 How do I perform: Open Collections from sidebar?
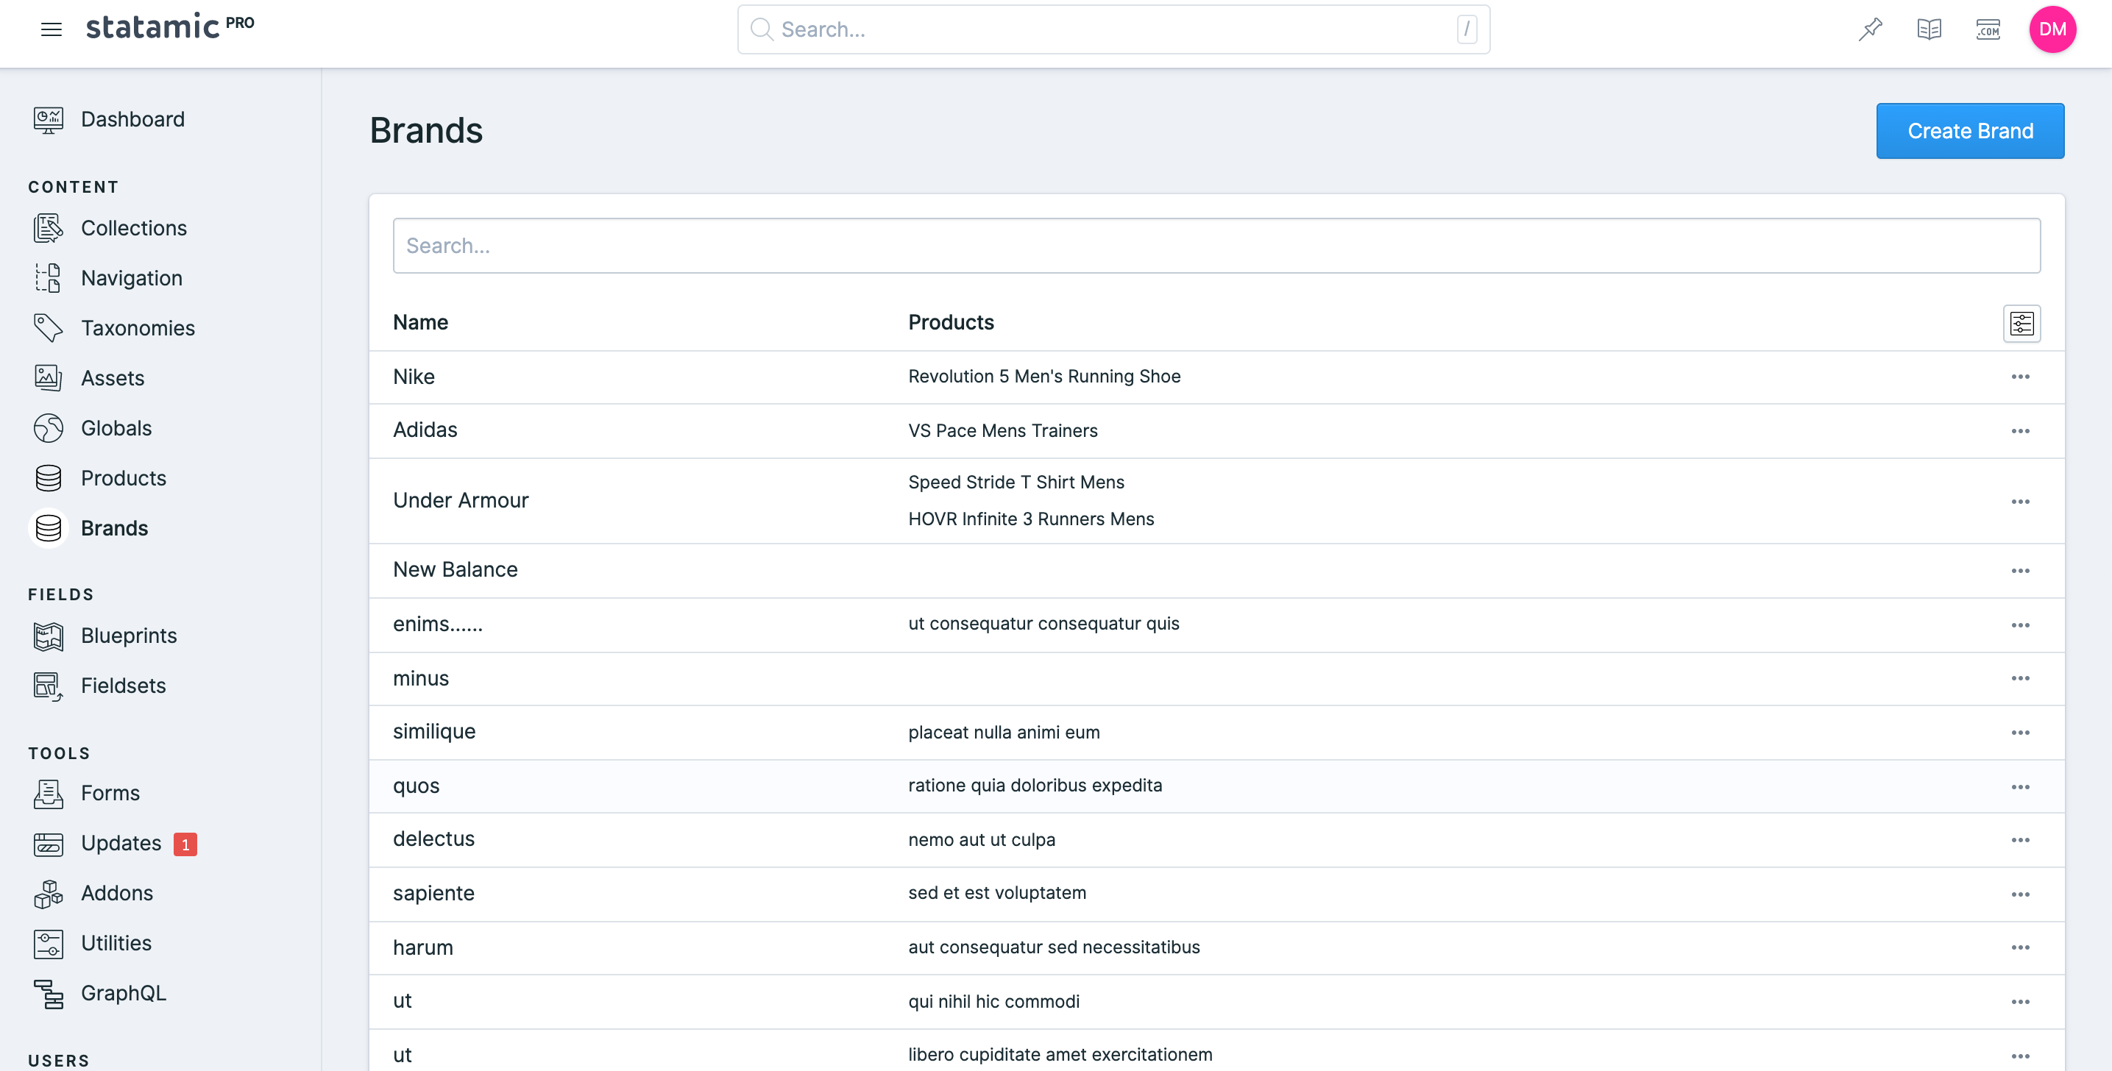(x=134, y=229)
